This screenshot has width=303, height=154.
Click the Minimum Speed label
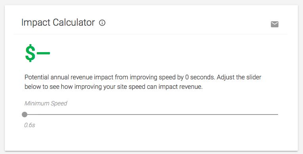tap(46, 103)
